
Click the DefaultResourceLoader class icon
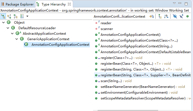coord(13,28)
